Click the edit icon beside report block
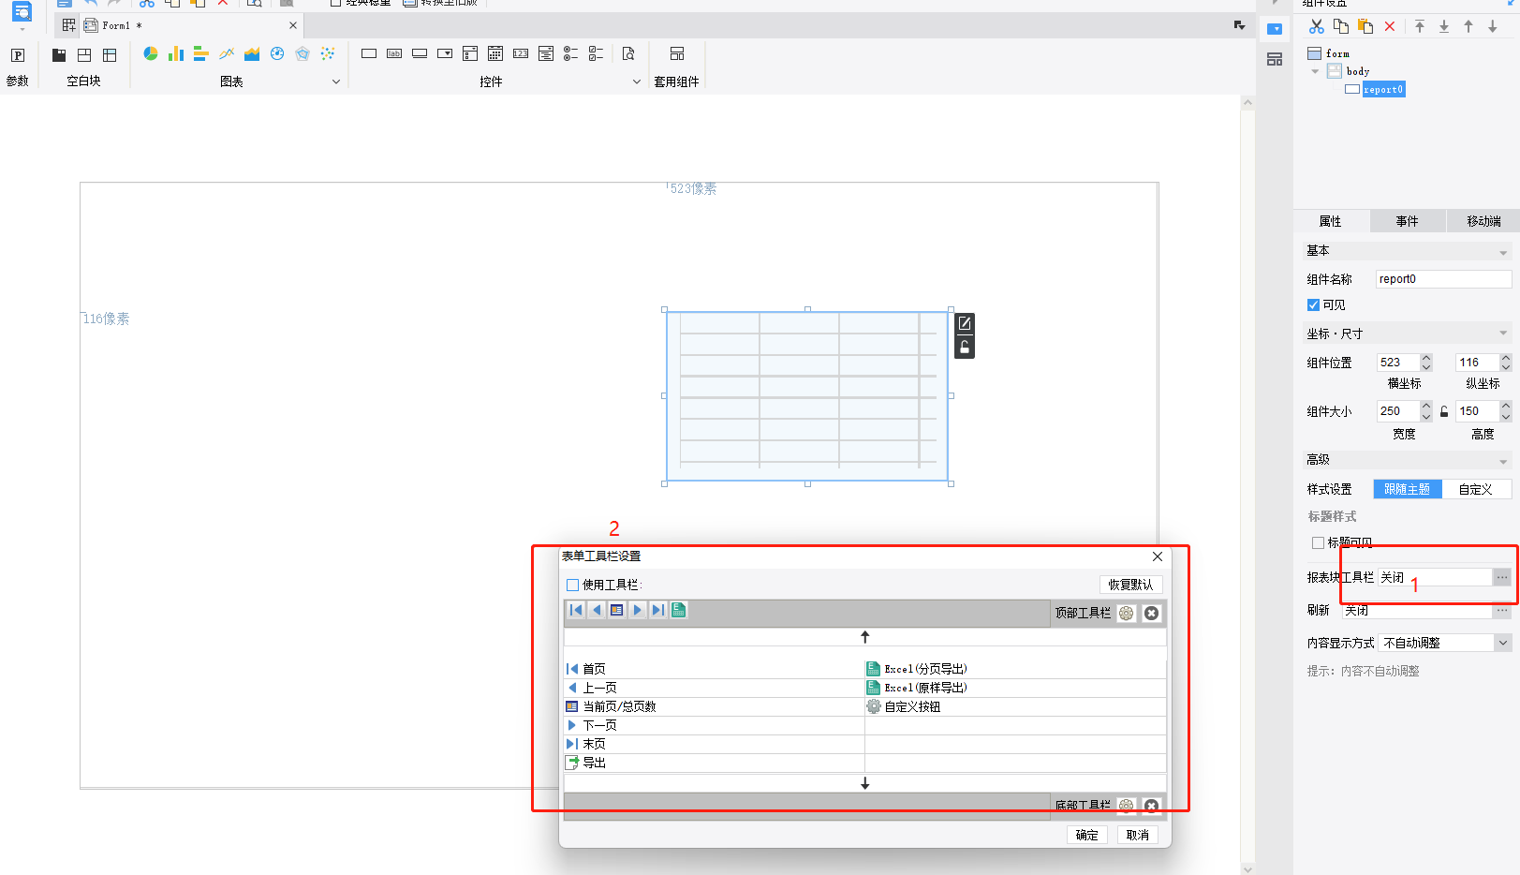This screenshot has height=875, width=1520. click(x=965, y=323)
